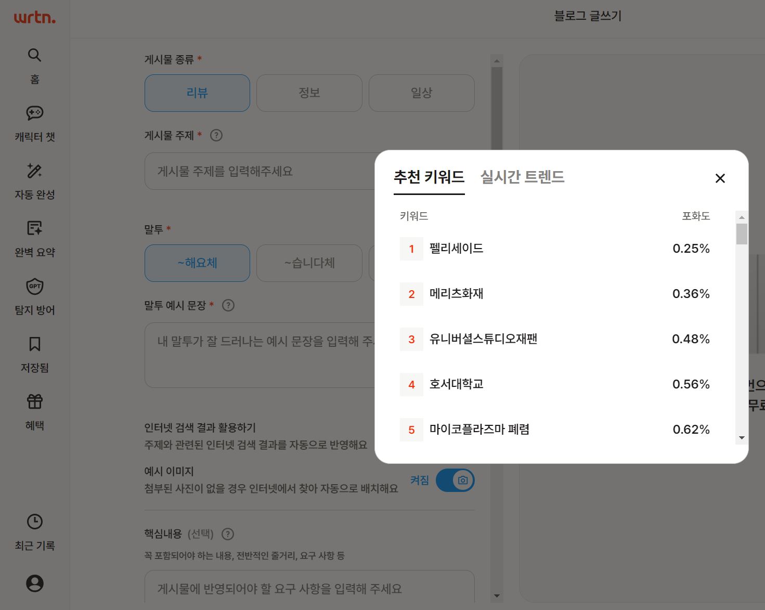Choose keyword 메리츠화재

point(456,294)
